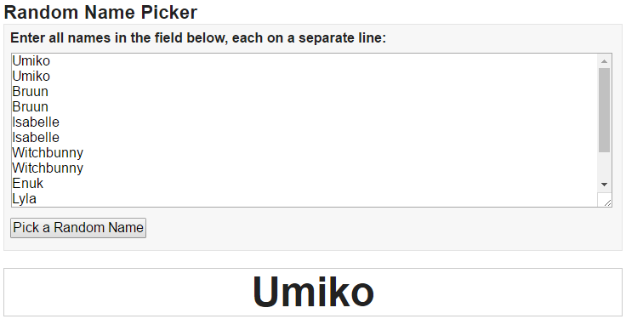Click the first Umiko line in names field
The image size is (626, 319).
click(x=31, y=61)
